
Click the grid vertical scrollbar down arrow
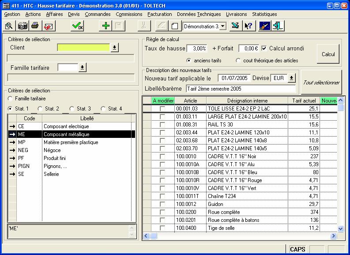(x=340, y=228)
